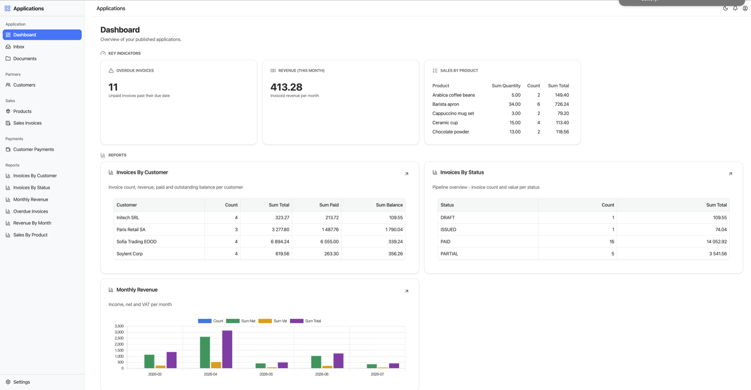
Task: Click the PAID status row
Action: pos(583,242)
